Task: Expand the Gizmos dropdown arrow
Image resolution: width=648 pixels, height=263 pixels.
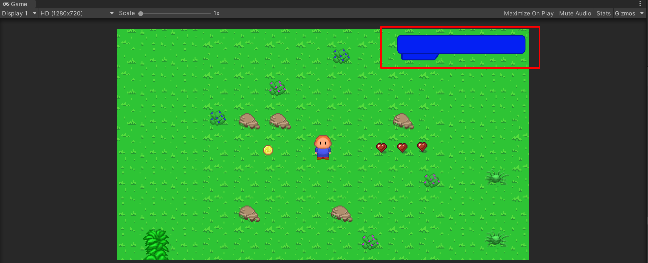Action: pos(642,13)
